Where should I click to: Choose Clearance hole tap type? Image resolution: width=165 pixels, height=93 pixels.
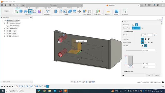145,42
